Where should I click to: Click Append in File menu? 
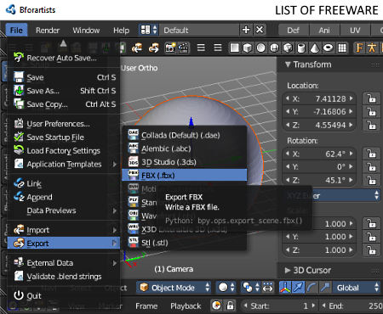click(65, 197)
